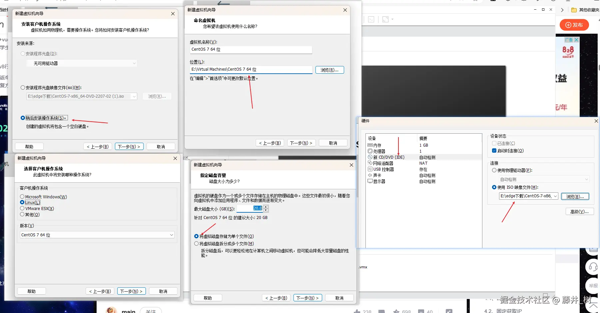Viewport: 600px width, 313px height.
Task: Click 下一步(N) in 安装客户机操作系统 dialog
Action: (129, 147)
